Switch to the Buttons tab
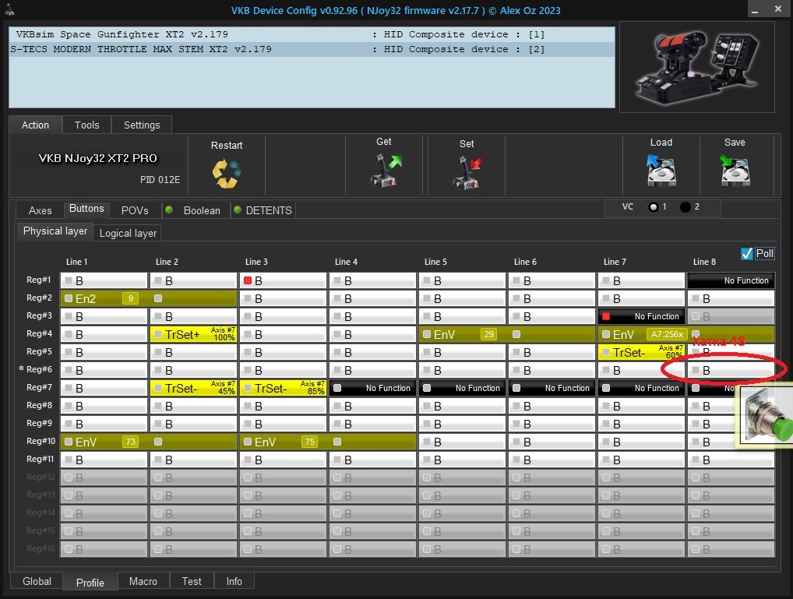The image size is (793, 599). [x=86, y=209]
